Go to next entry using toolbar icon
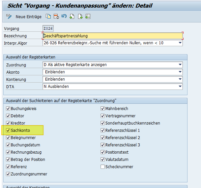Viewport: 201px width, 188px height. click(80, 17)
